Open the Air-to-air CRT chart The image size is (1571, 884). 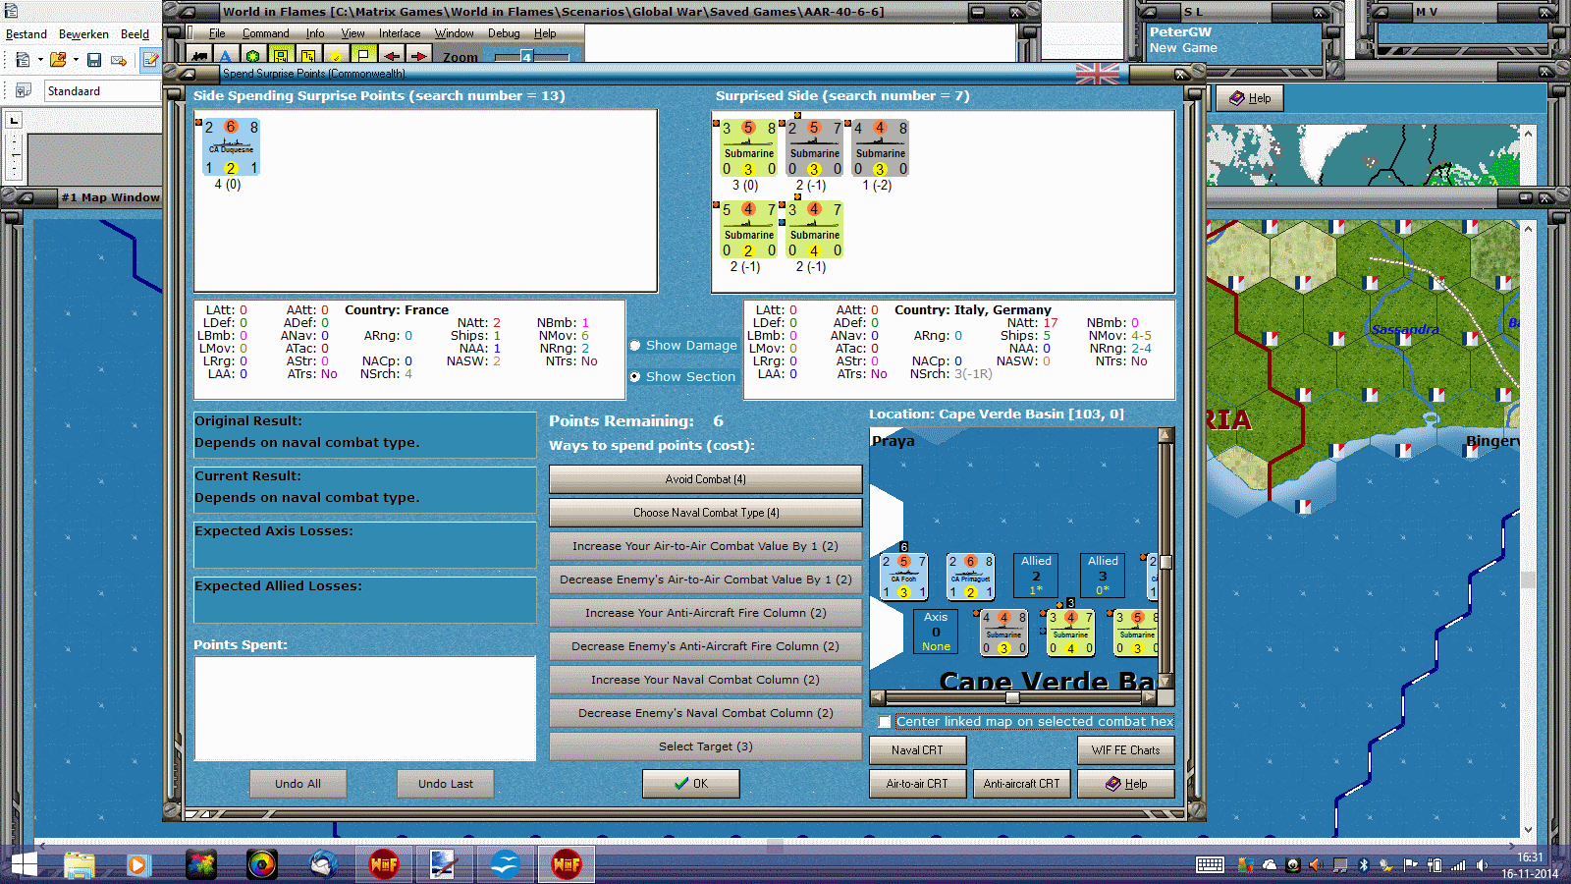tap(917, 784)
